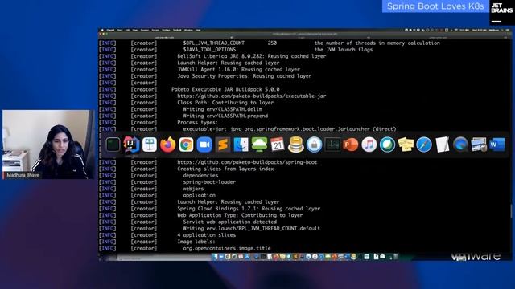This screenshot has width=515, height=289.
Task: Click 'Class Path: Contributing to layer' line
Action: tap(225, 103)
